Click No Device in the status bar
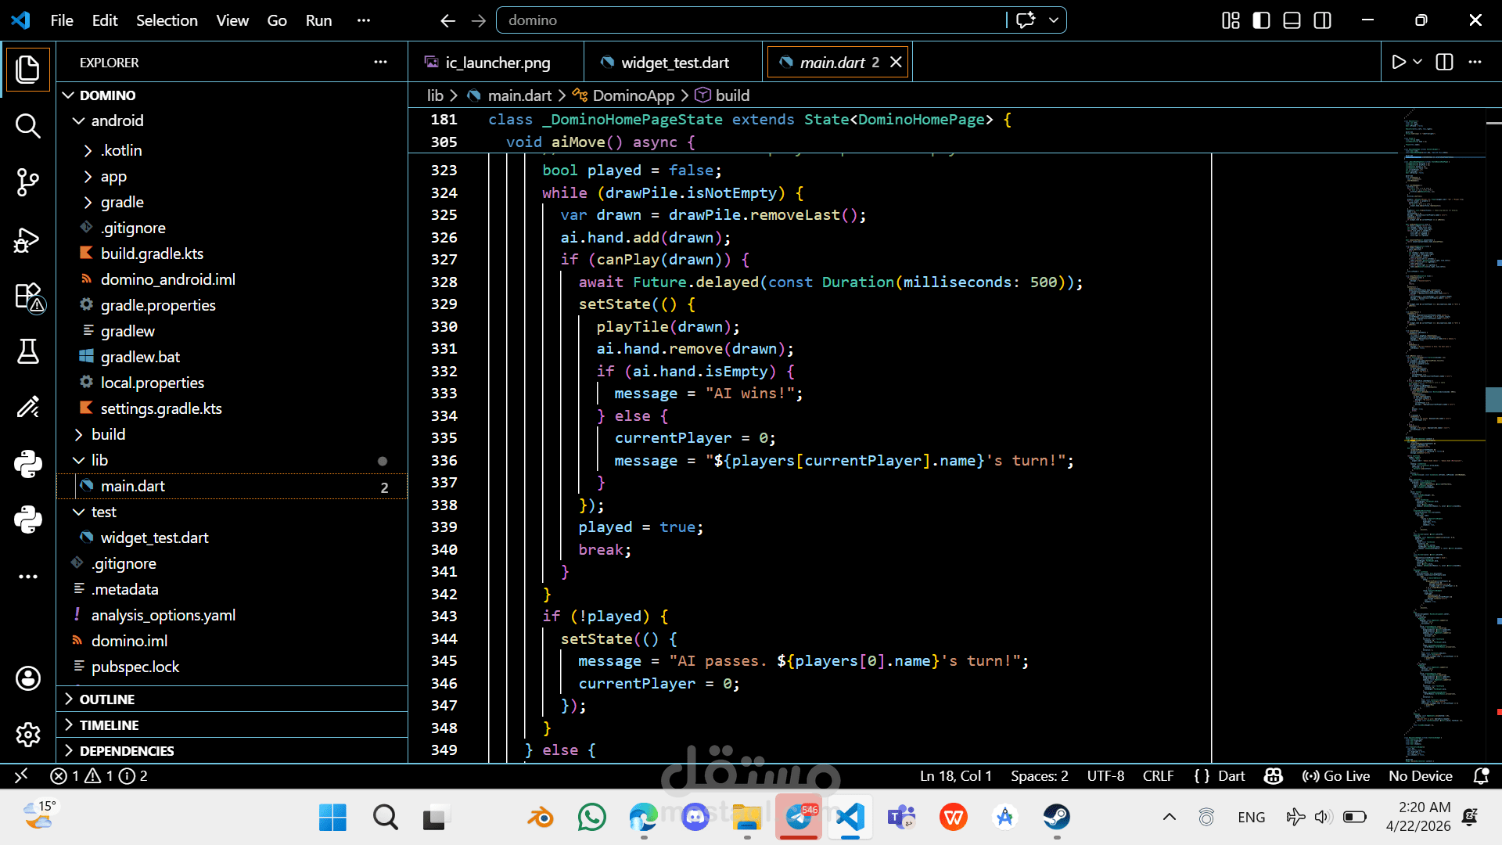 click(1420, 775)
